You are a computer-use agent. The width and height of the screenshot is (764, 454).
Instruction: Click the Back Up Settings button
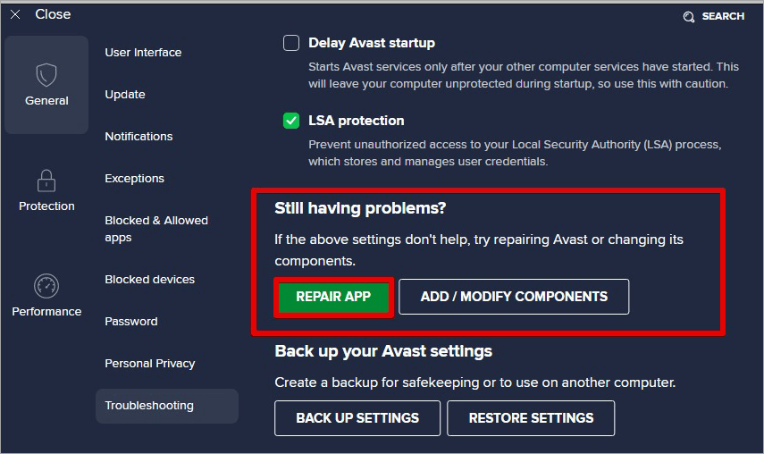coord(357,418)
